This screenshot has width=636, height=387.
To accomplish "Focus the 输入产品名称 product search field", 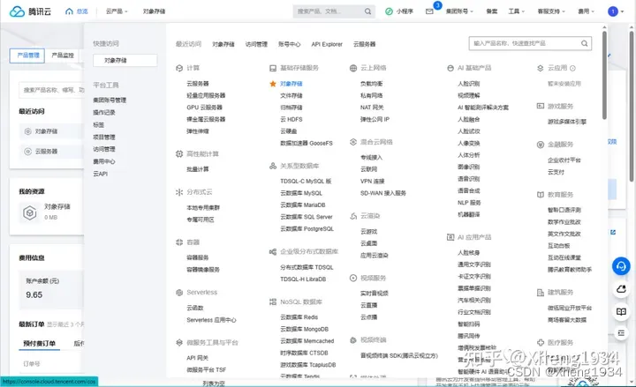I will tap(530, 43).
